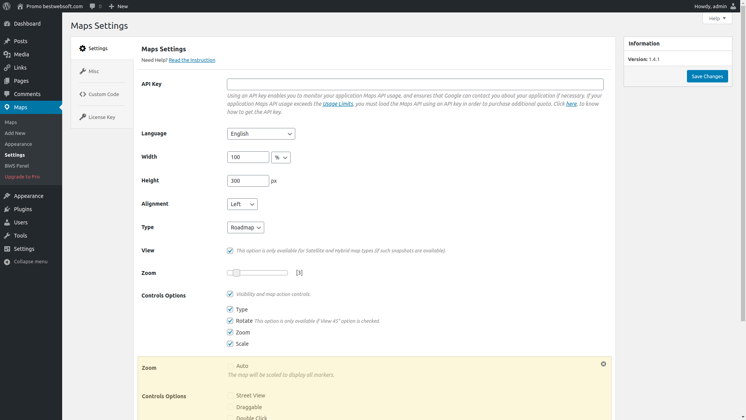The height and width of the screenshot is (420, 746).
Task: Check the Street View checkbox
Action: click(x=230, y=395)
